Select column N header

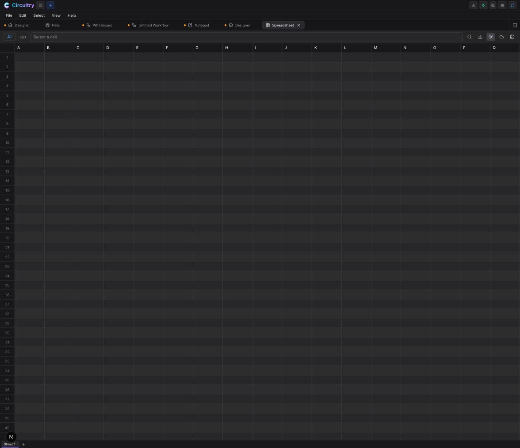[416, 48]
